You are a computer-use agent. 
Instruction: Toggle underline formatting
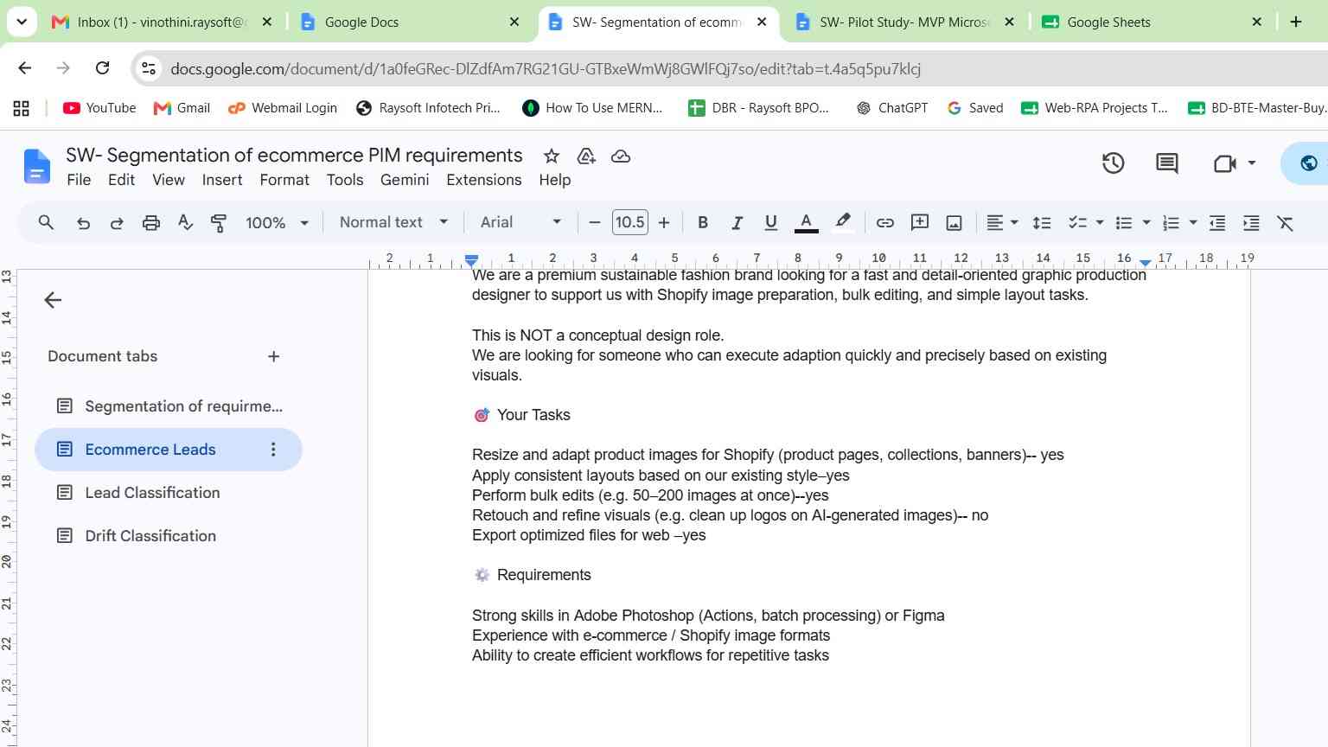point(770,223)
